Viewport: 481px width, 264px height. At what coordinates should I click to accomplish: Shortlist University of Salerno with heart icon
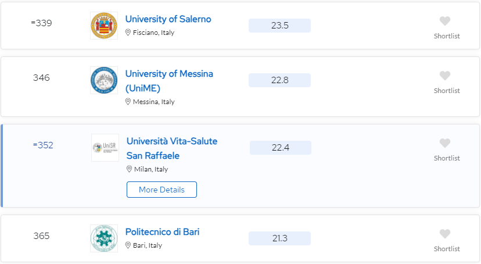(x=445, y=21)
